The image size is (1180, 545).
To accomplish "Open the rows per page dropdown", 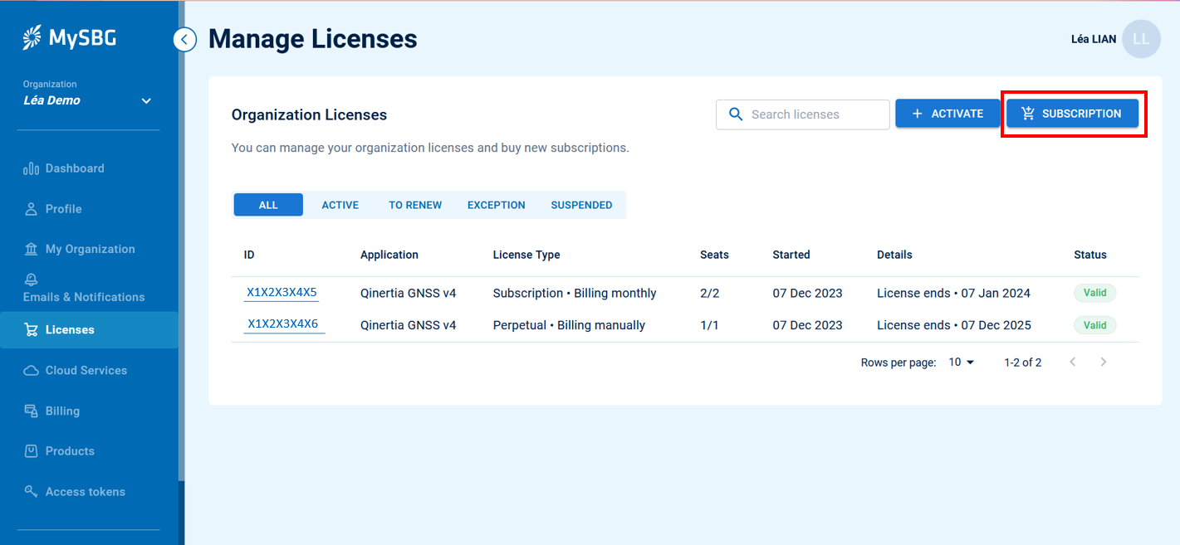I will coord(962,363).
